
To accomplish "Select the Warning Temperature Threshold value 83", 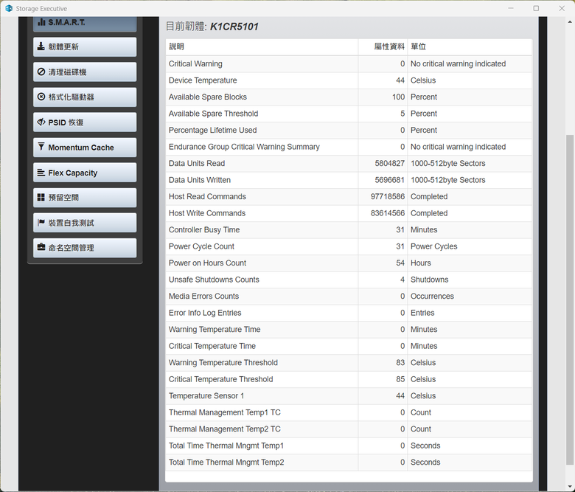I will pos(400,362).
